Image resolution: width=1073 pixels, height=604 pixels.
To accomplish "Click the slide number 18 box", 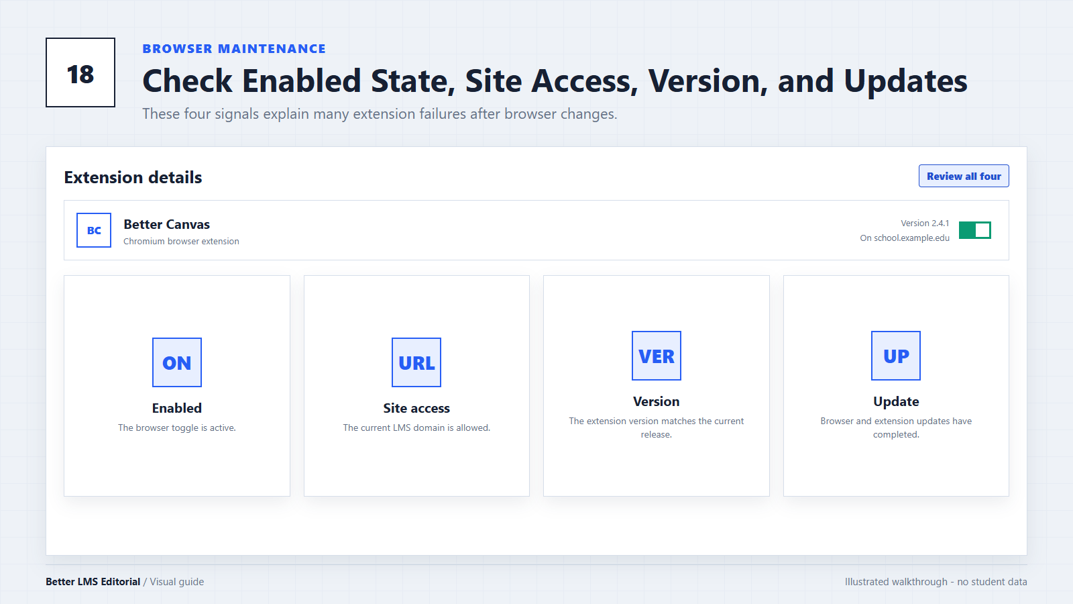I will point(80,72).
